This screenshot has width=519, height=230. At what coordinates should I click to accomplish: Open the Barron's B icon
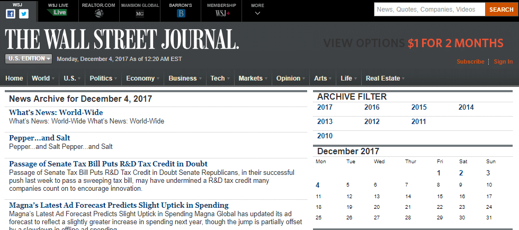pyautogui.click(x=180, y=14)
